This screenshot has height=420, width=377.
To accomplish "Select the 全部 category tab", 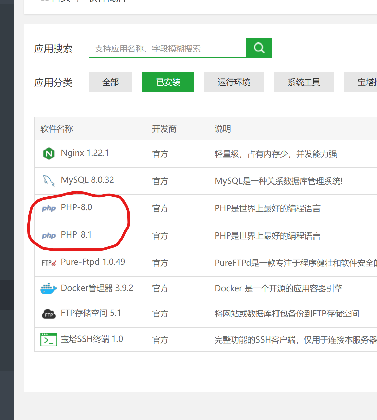I will pos(110,82).
